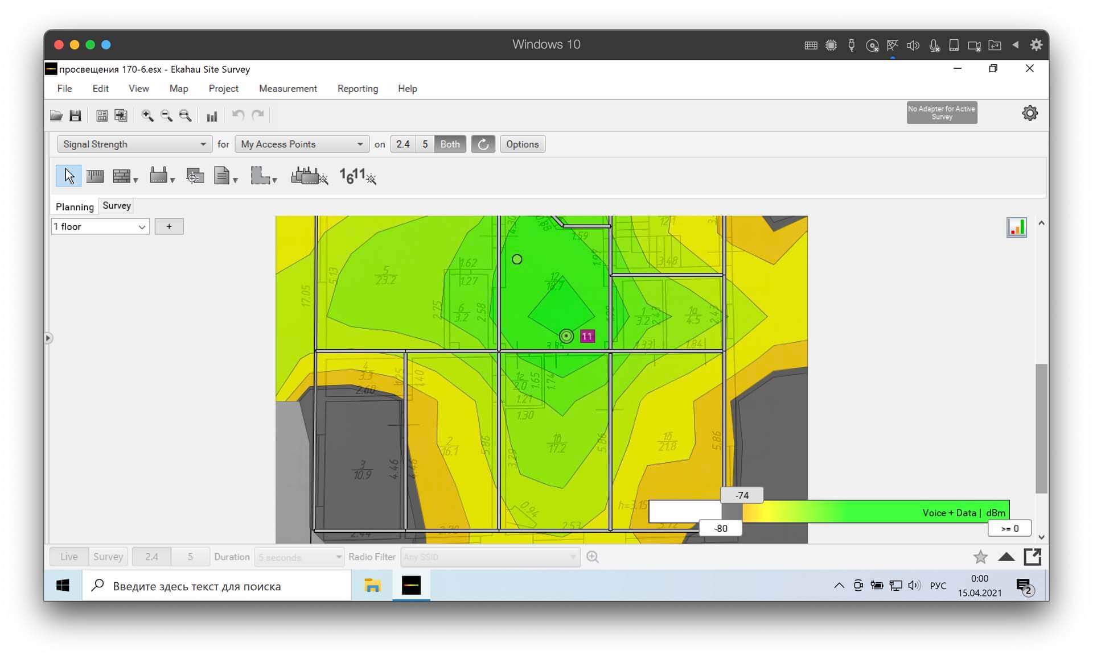Viewport: 1093px width, 659px height.
Task: Select the wall drawing tool
Action: click(x=125, y=176)
